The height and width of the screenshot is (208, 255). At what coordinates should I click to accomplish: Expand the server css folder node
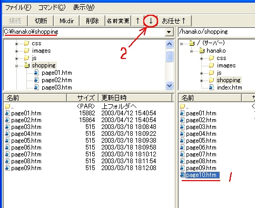(202, 58)
